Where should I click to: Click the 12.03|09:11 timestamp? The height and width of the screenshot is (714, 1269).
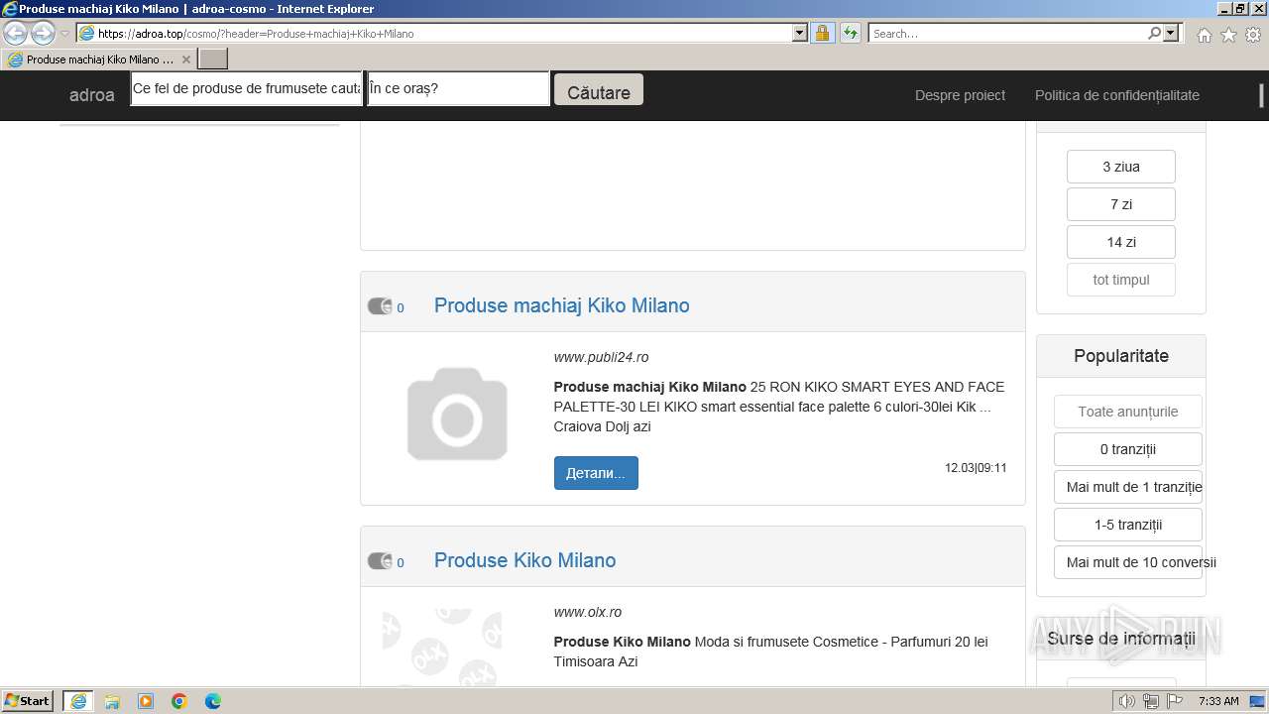coord(976,468)
